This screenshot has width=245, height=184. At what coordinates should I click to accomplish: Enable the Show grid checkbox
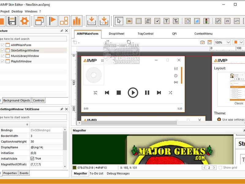220,167
